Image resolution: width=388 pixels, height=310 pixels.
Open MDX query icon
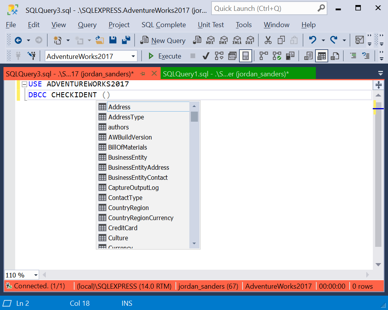pos(210,40)
